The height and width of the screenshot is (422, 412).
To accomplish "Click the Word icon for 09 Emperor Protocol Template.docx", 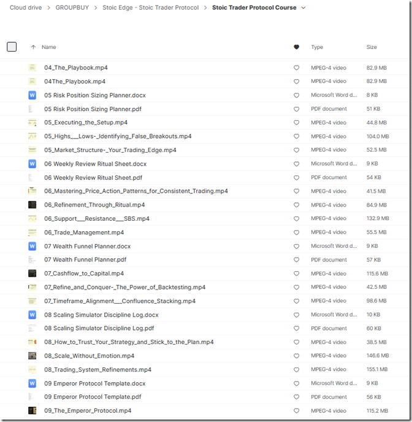I will 32,383.
